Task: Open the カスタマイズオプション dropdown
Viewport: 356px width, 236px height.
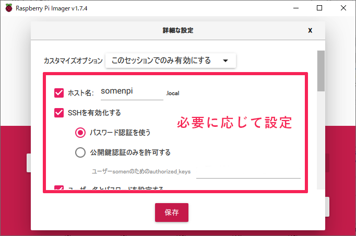Action: [x=171, y=61]
